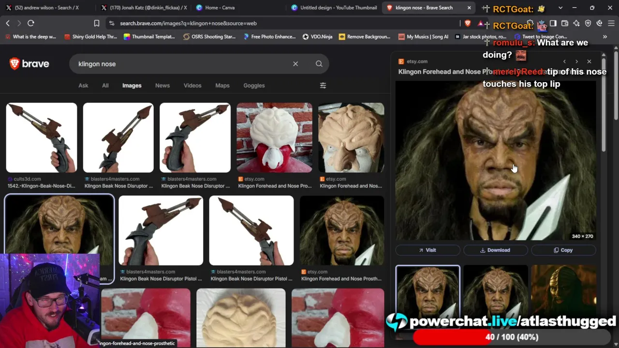
Task: Open the browser main menu
Action: [x=611, y=23]
